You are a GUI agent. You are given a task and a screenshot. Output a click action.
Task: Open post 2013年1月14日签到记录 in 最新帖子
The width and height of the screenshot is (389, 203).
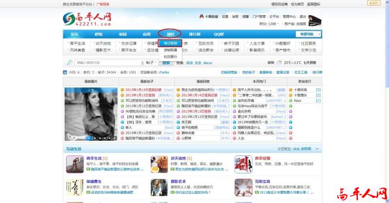[x=143, y=90]
